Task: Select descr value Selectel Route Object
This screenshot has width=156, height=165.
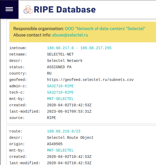Action: (70, 138)
